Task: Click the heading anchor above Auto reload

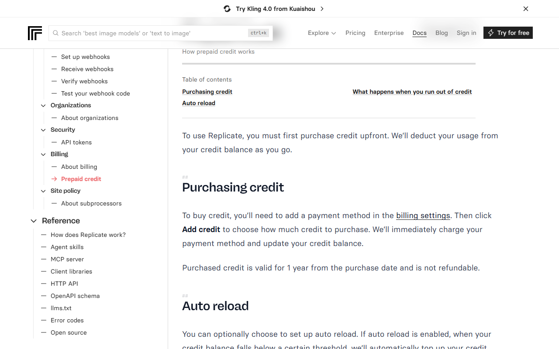Action: 185,296
